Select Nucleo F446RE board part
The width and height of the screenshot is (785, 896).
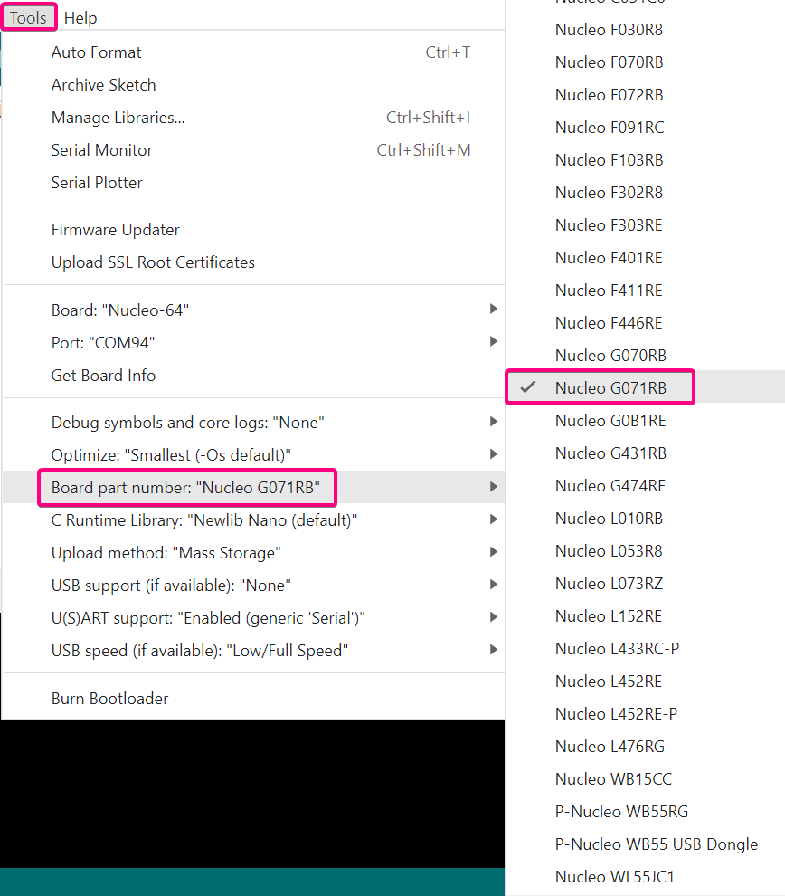tap(645, 323)
